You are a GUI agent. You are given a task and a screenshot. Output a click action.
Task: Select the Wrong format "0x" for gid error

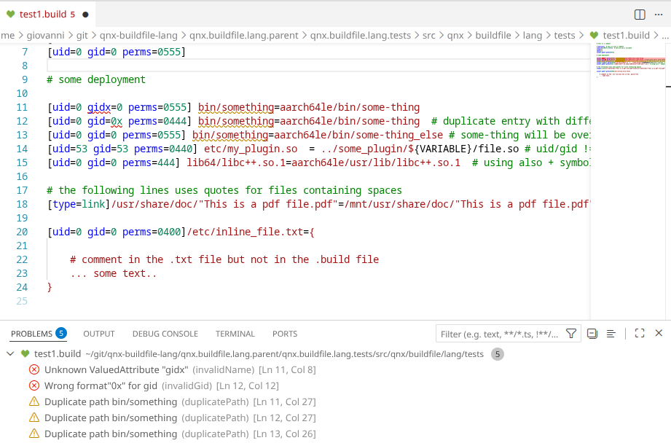102,385
